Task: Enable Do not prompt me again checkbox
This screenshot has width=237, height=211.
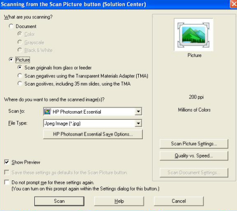Action: pos(7,182)
